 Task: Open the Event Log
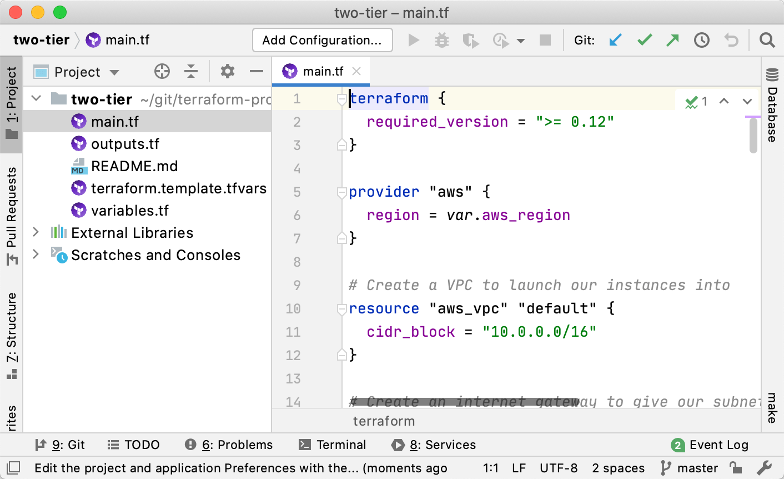coord(718,445)
